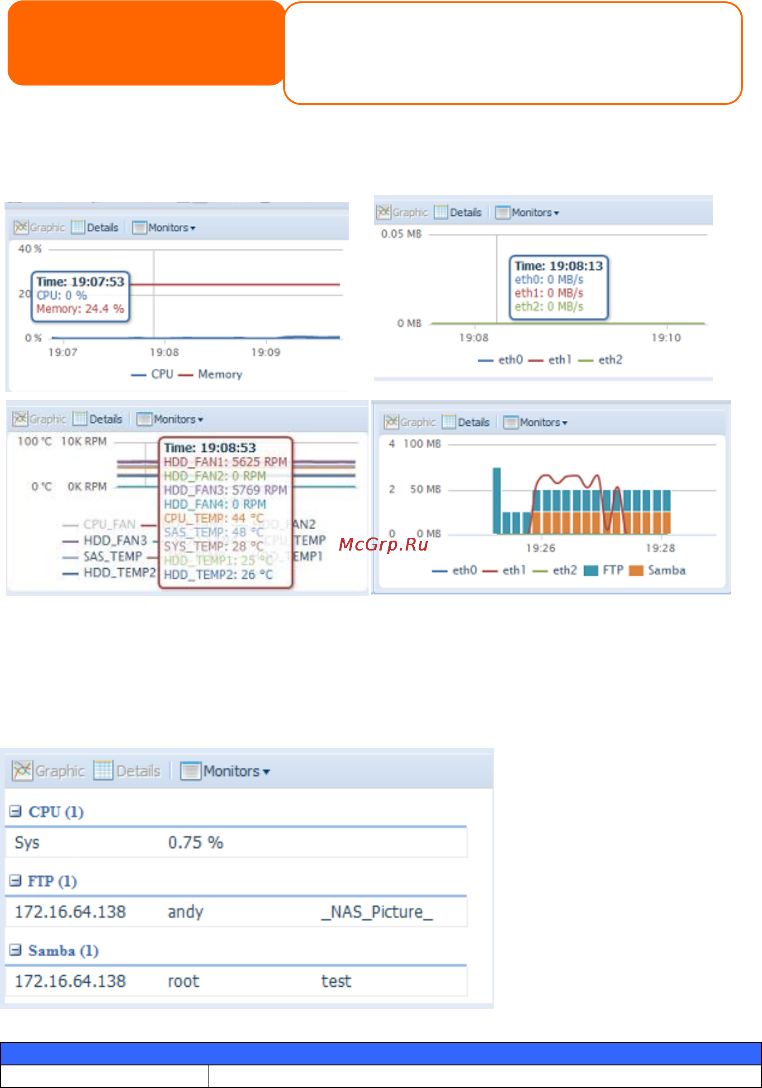
Task: Click Details icon in fan temperature panel
Action: pos(80,419)
